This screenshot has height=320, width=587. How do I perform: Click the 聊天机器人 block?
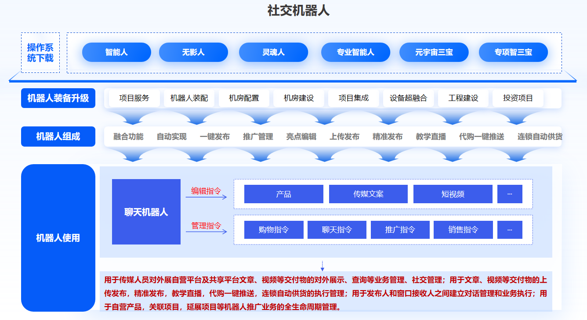tap(146, 212)
